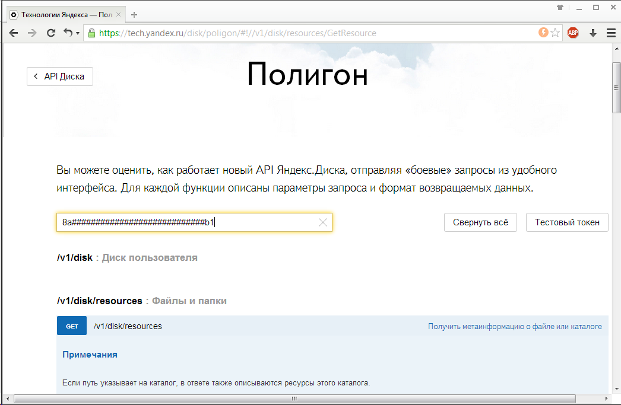Open the downloads arrow icon
621x405 pixels.
(x=593, y=33)
